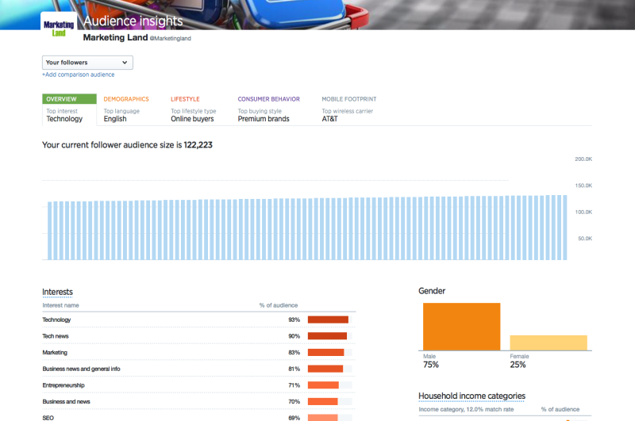This screenshot has width=635, height=421.
Task: Click the @Marketingland handle
Action: pyautogui.click(x=171, y=38)
